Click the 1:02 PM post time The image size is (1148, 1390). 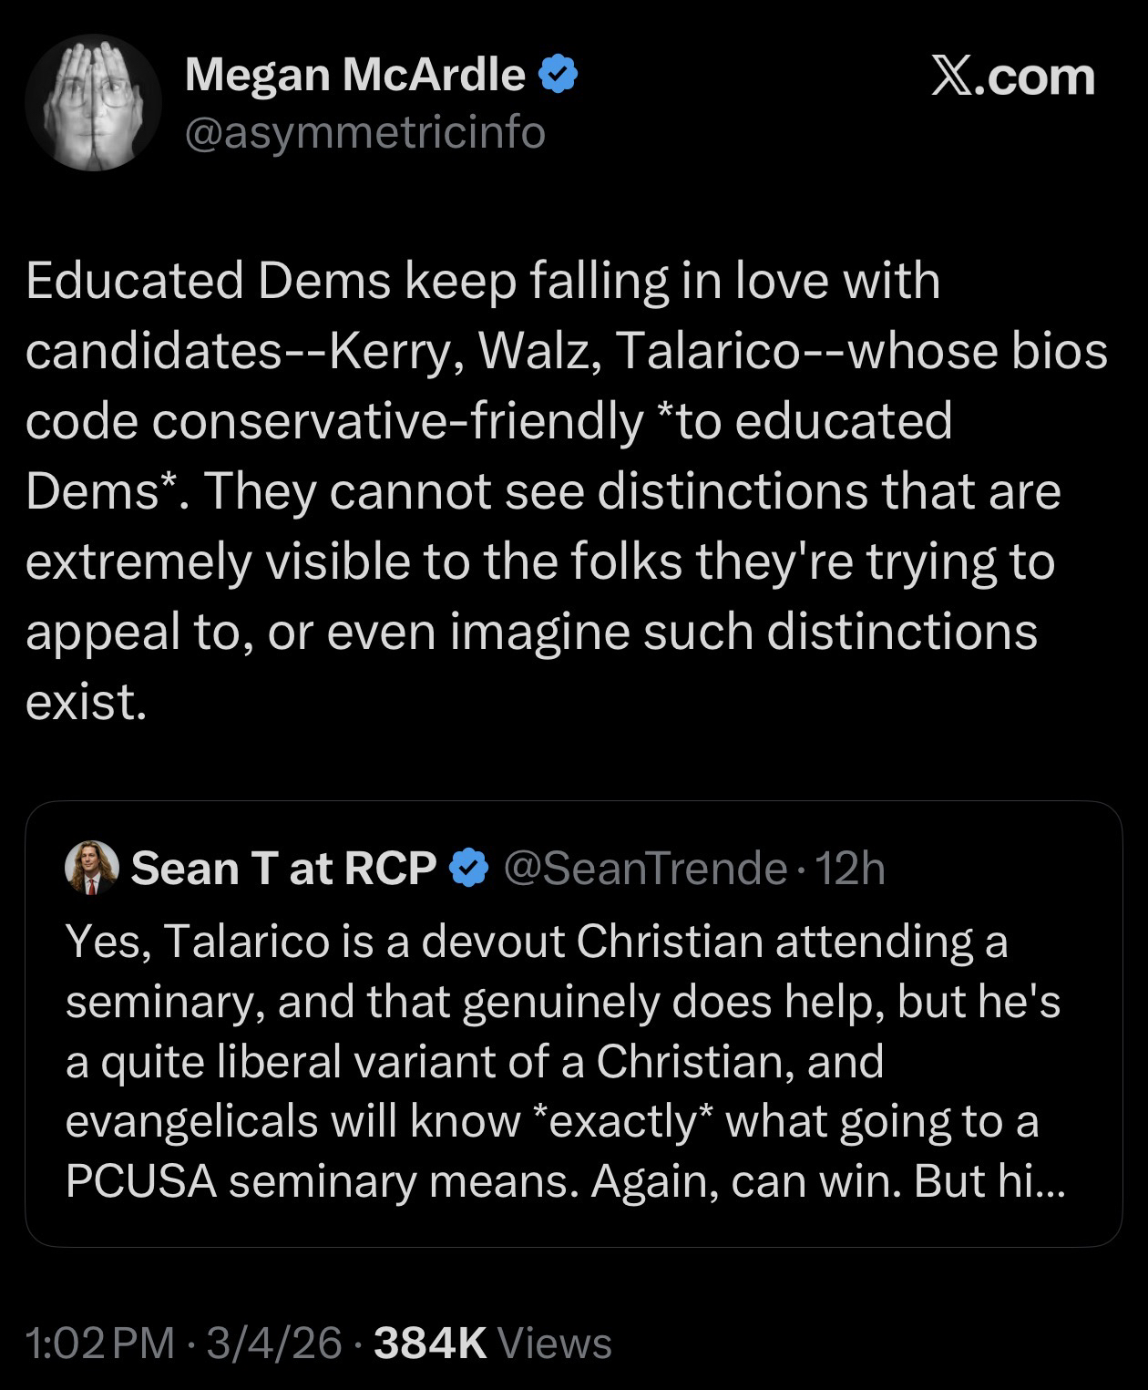[100, 1343]
